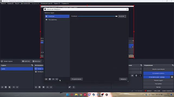Click the Остановить вирт. камеру button
This screenshot has height=97, width=174.
point(157,77)
